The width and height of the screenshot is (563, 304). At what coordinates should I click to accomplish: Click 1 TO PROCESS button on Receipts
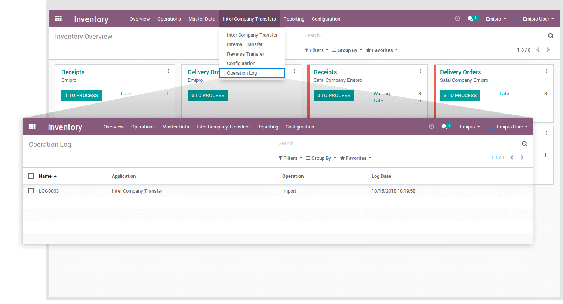point(81,96)
